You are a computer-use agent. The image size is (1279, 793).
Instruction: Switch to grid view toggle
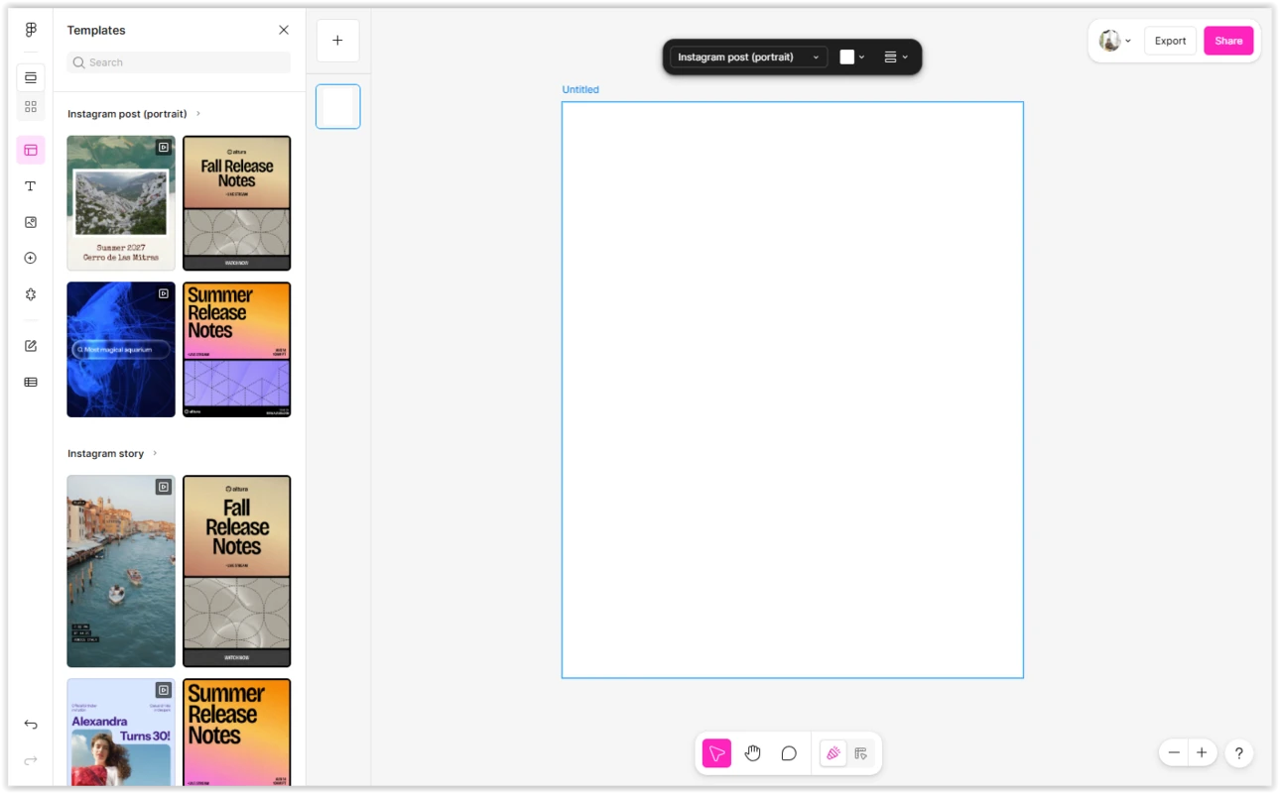click(31, 106)
